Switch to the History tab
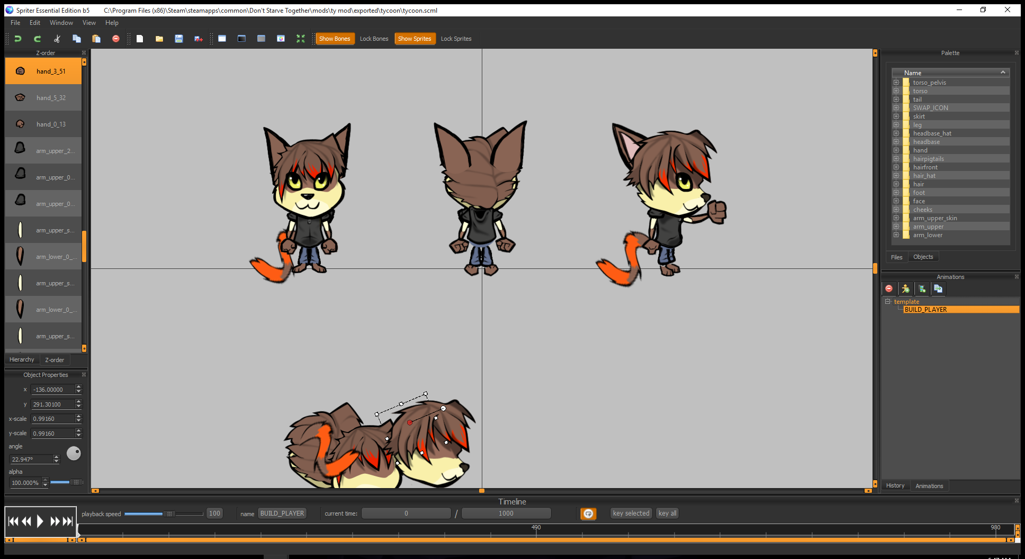The width and height of the screenshot is (1025, 559). coord(895,485)
